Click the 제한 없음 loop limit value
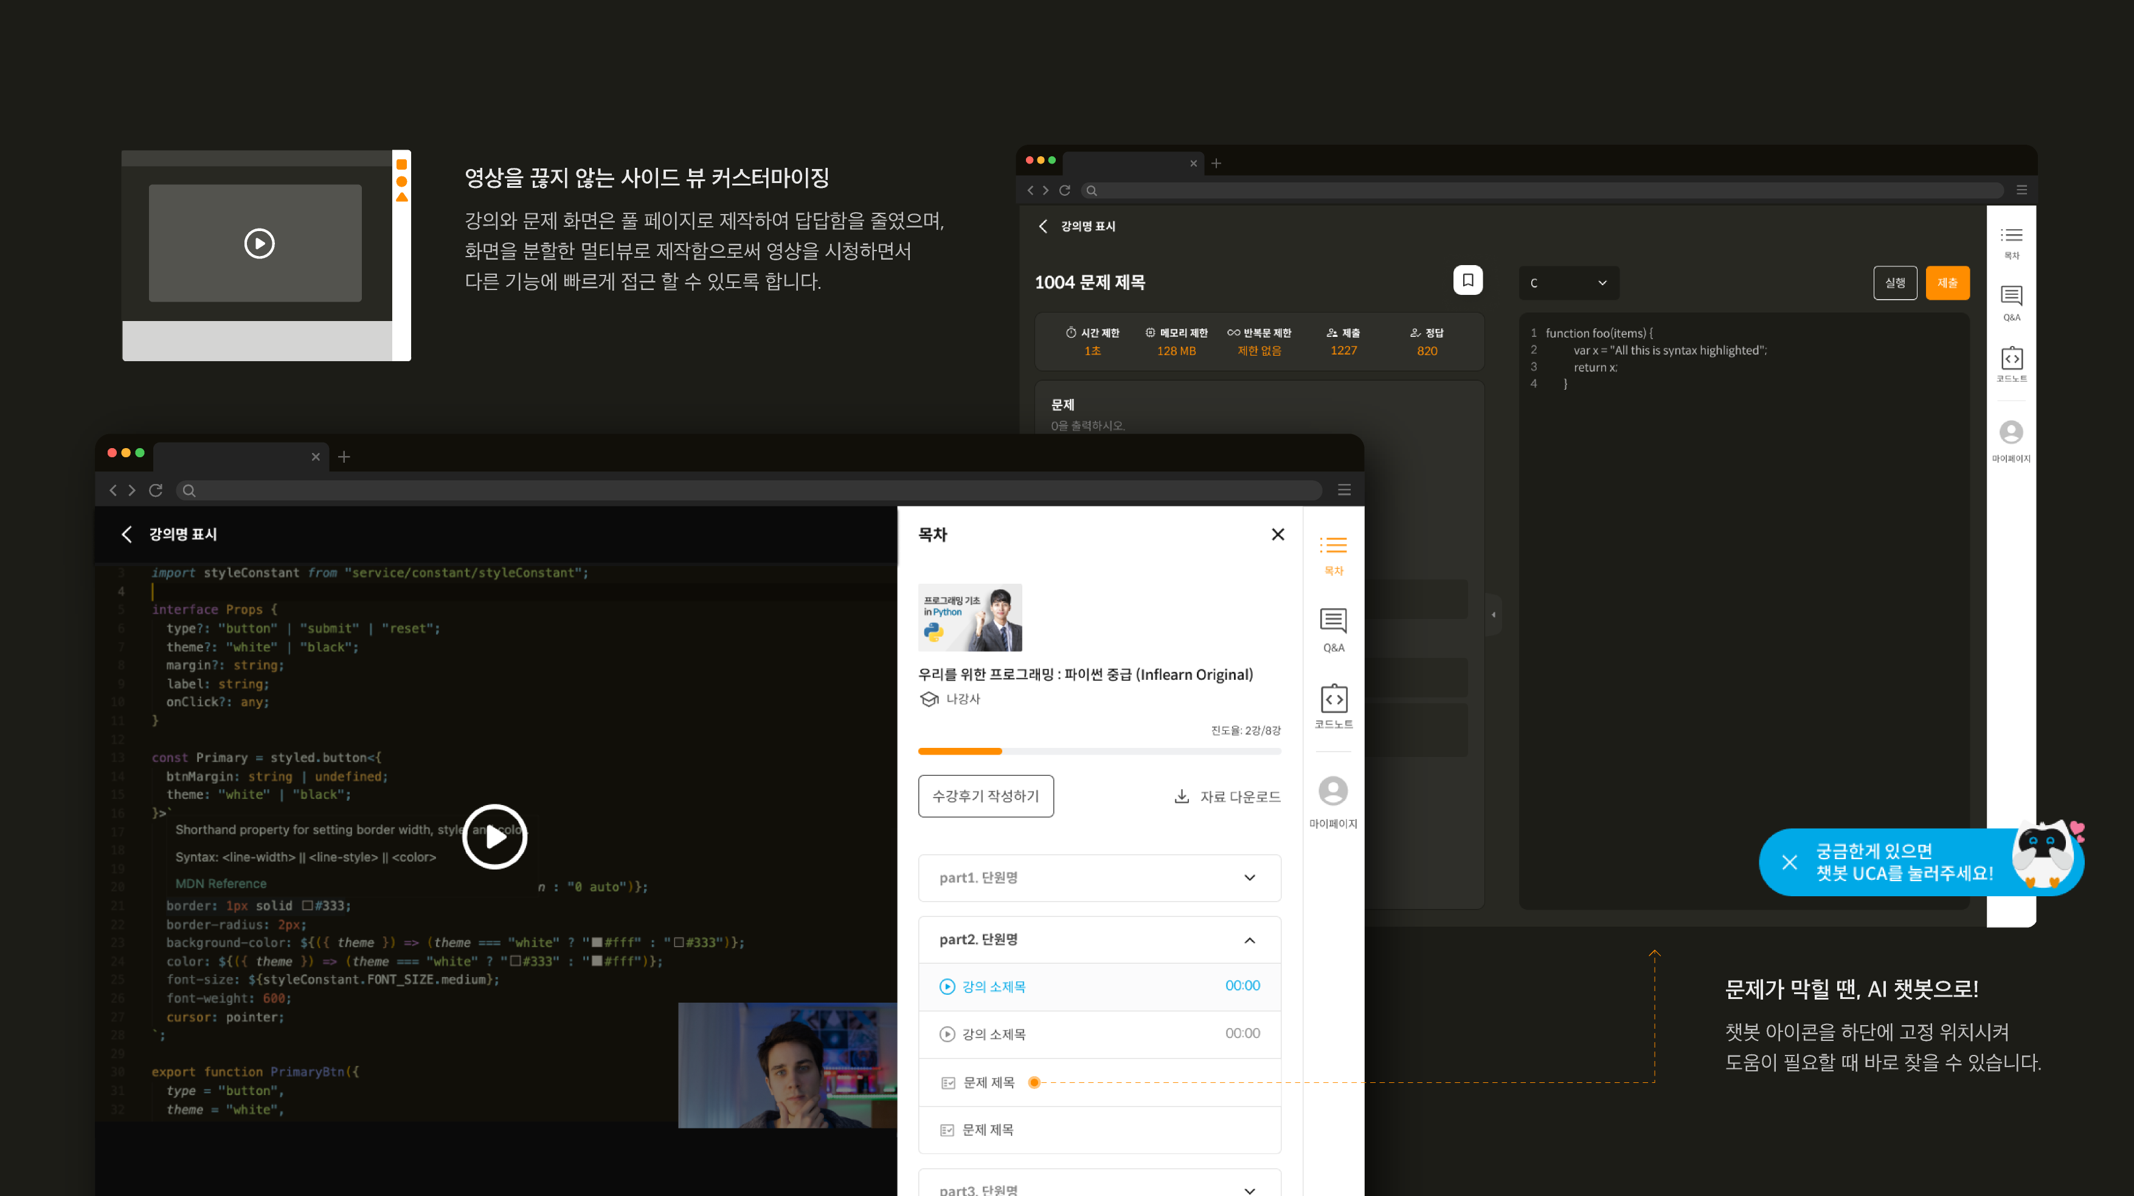The image size is (2134, 1196). point(1258,351)
